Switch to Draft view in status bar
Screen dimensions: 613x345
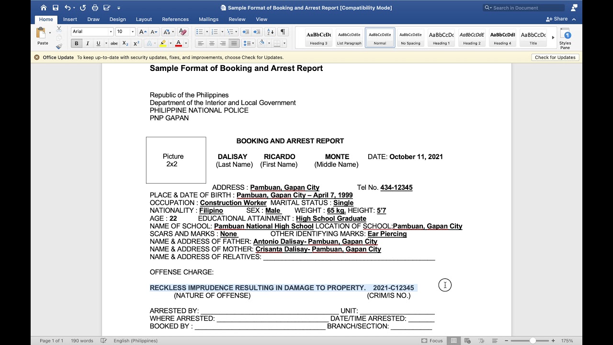pyautogui.click(x=495, y=341)
